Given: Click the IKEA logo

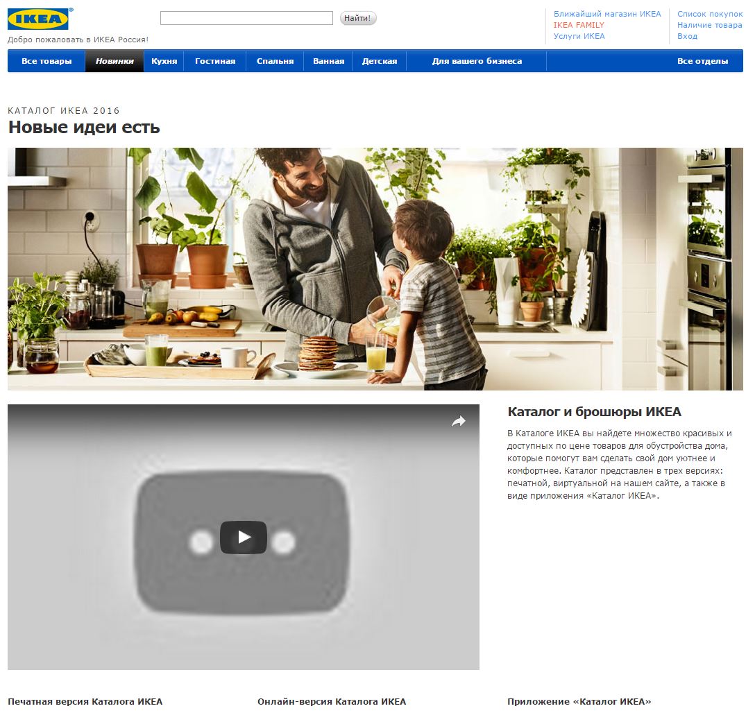Looking at the screenshot, I should point(38,19).
